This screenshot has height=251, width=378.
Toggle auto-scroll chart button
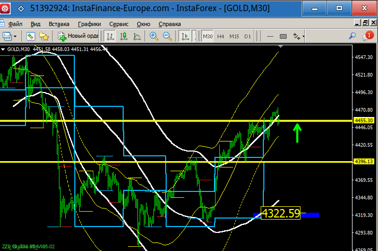(x=185, y=36)
